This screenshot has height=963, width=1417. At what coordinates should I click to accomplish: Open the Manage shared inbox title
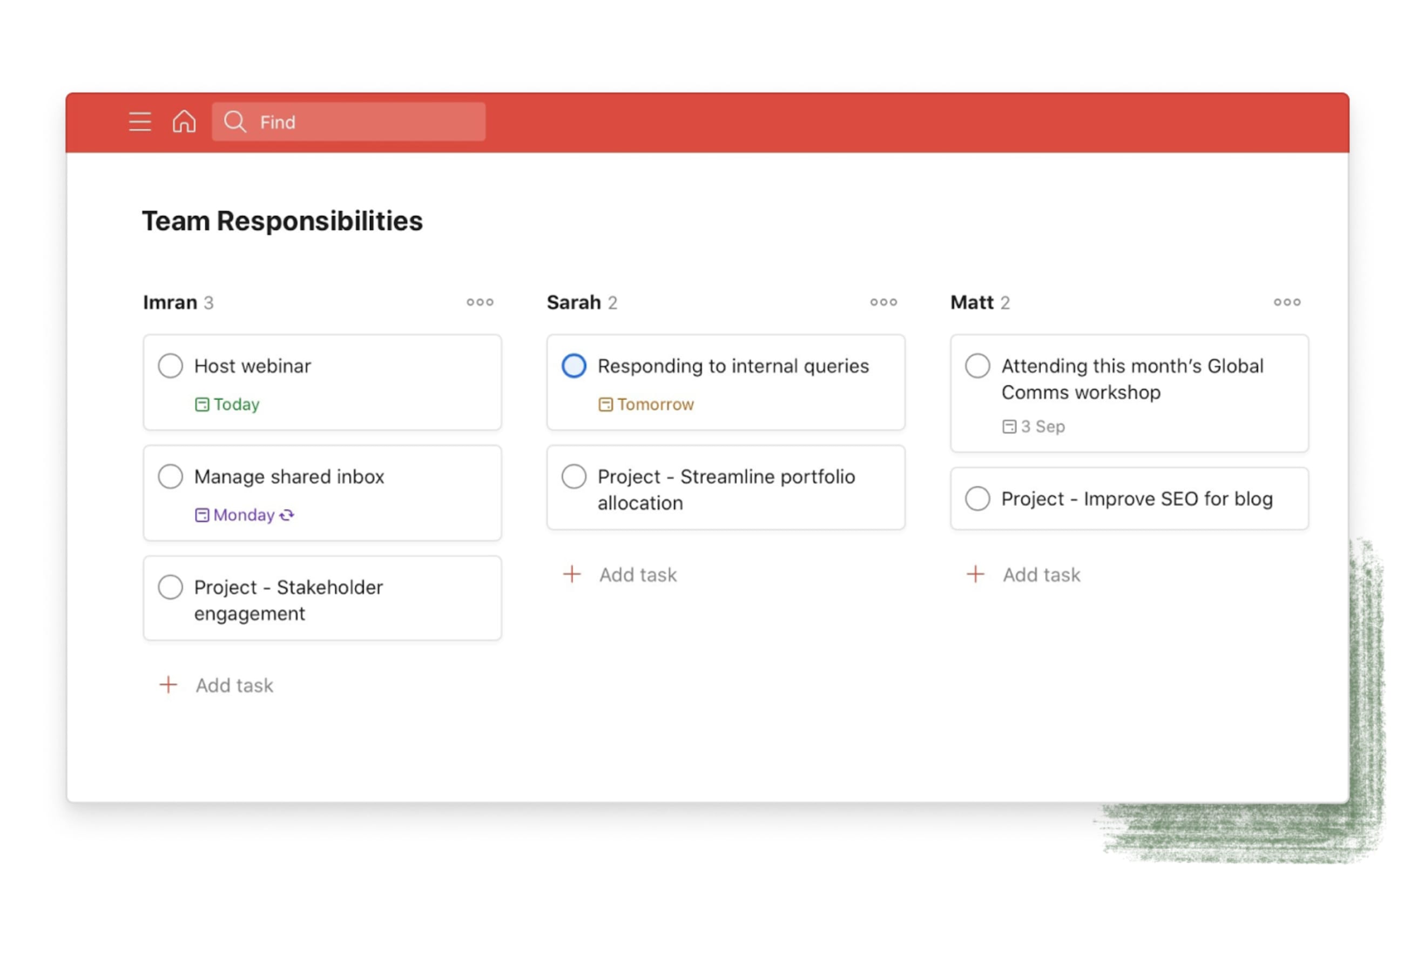(289, 477)
